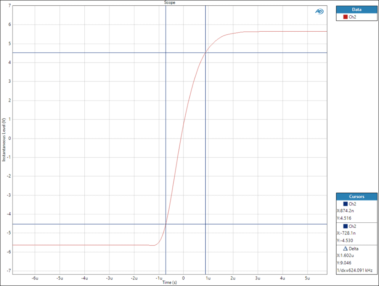This screenshot has height=286, width=379.
Task: Click the AP logo in the graph corner
Action: point(319,11)
